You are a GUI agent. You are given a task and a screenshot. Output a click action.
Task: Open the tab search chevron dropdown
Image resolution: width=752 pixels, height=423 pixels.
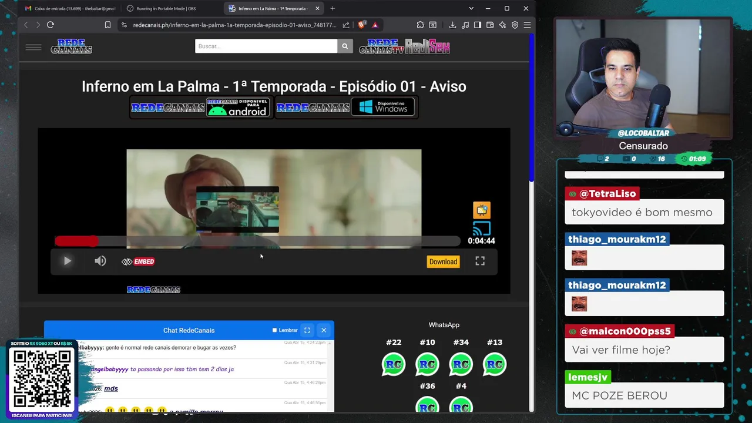[471, 8]
